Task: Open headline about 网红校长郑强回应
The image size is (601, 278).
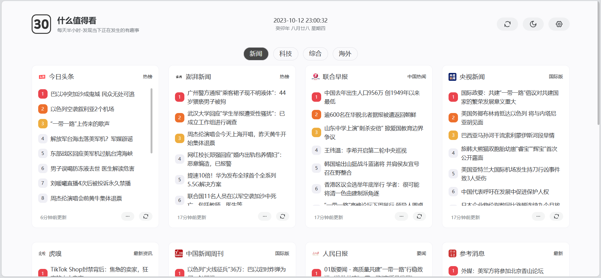Action: [235, 159]
